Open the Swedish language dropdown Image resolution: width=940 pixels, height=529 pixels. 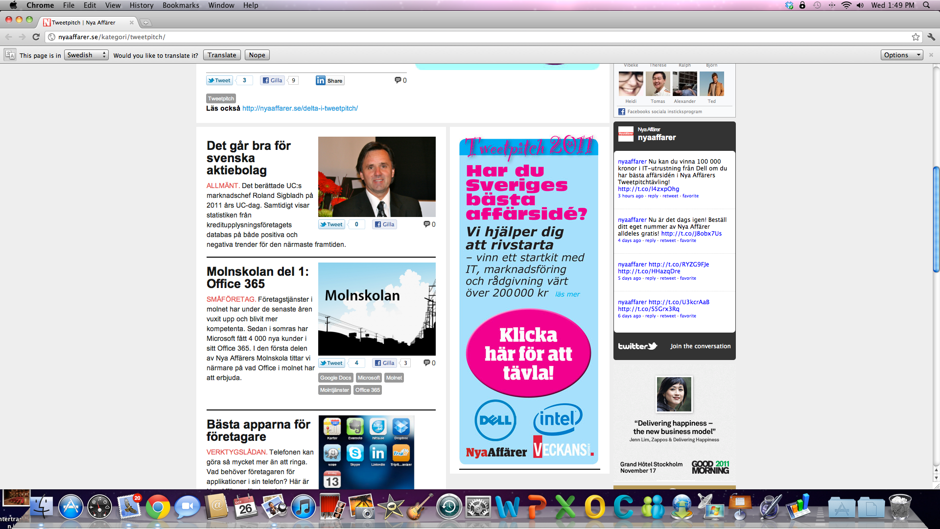(86, 55)
